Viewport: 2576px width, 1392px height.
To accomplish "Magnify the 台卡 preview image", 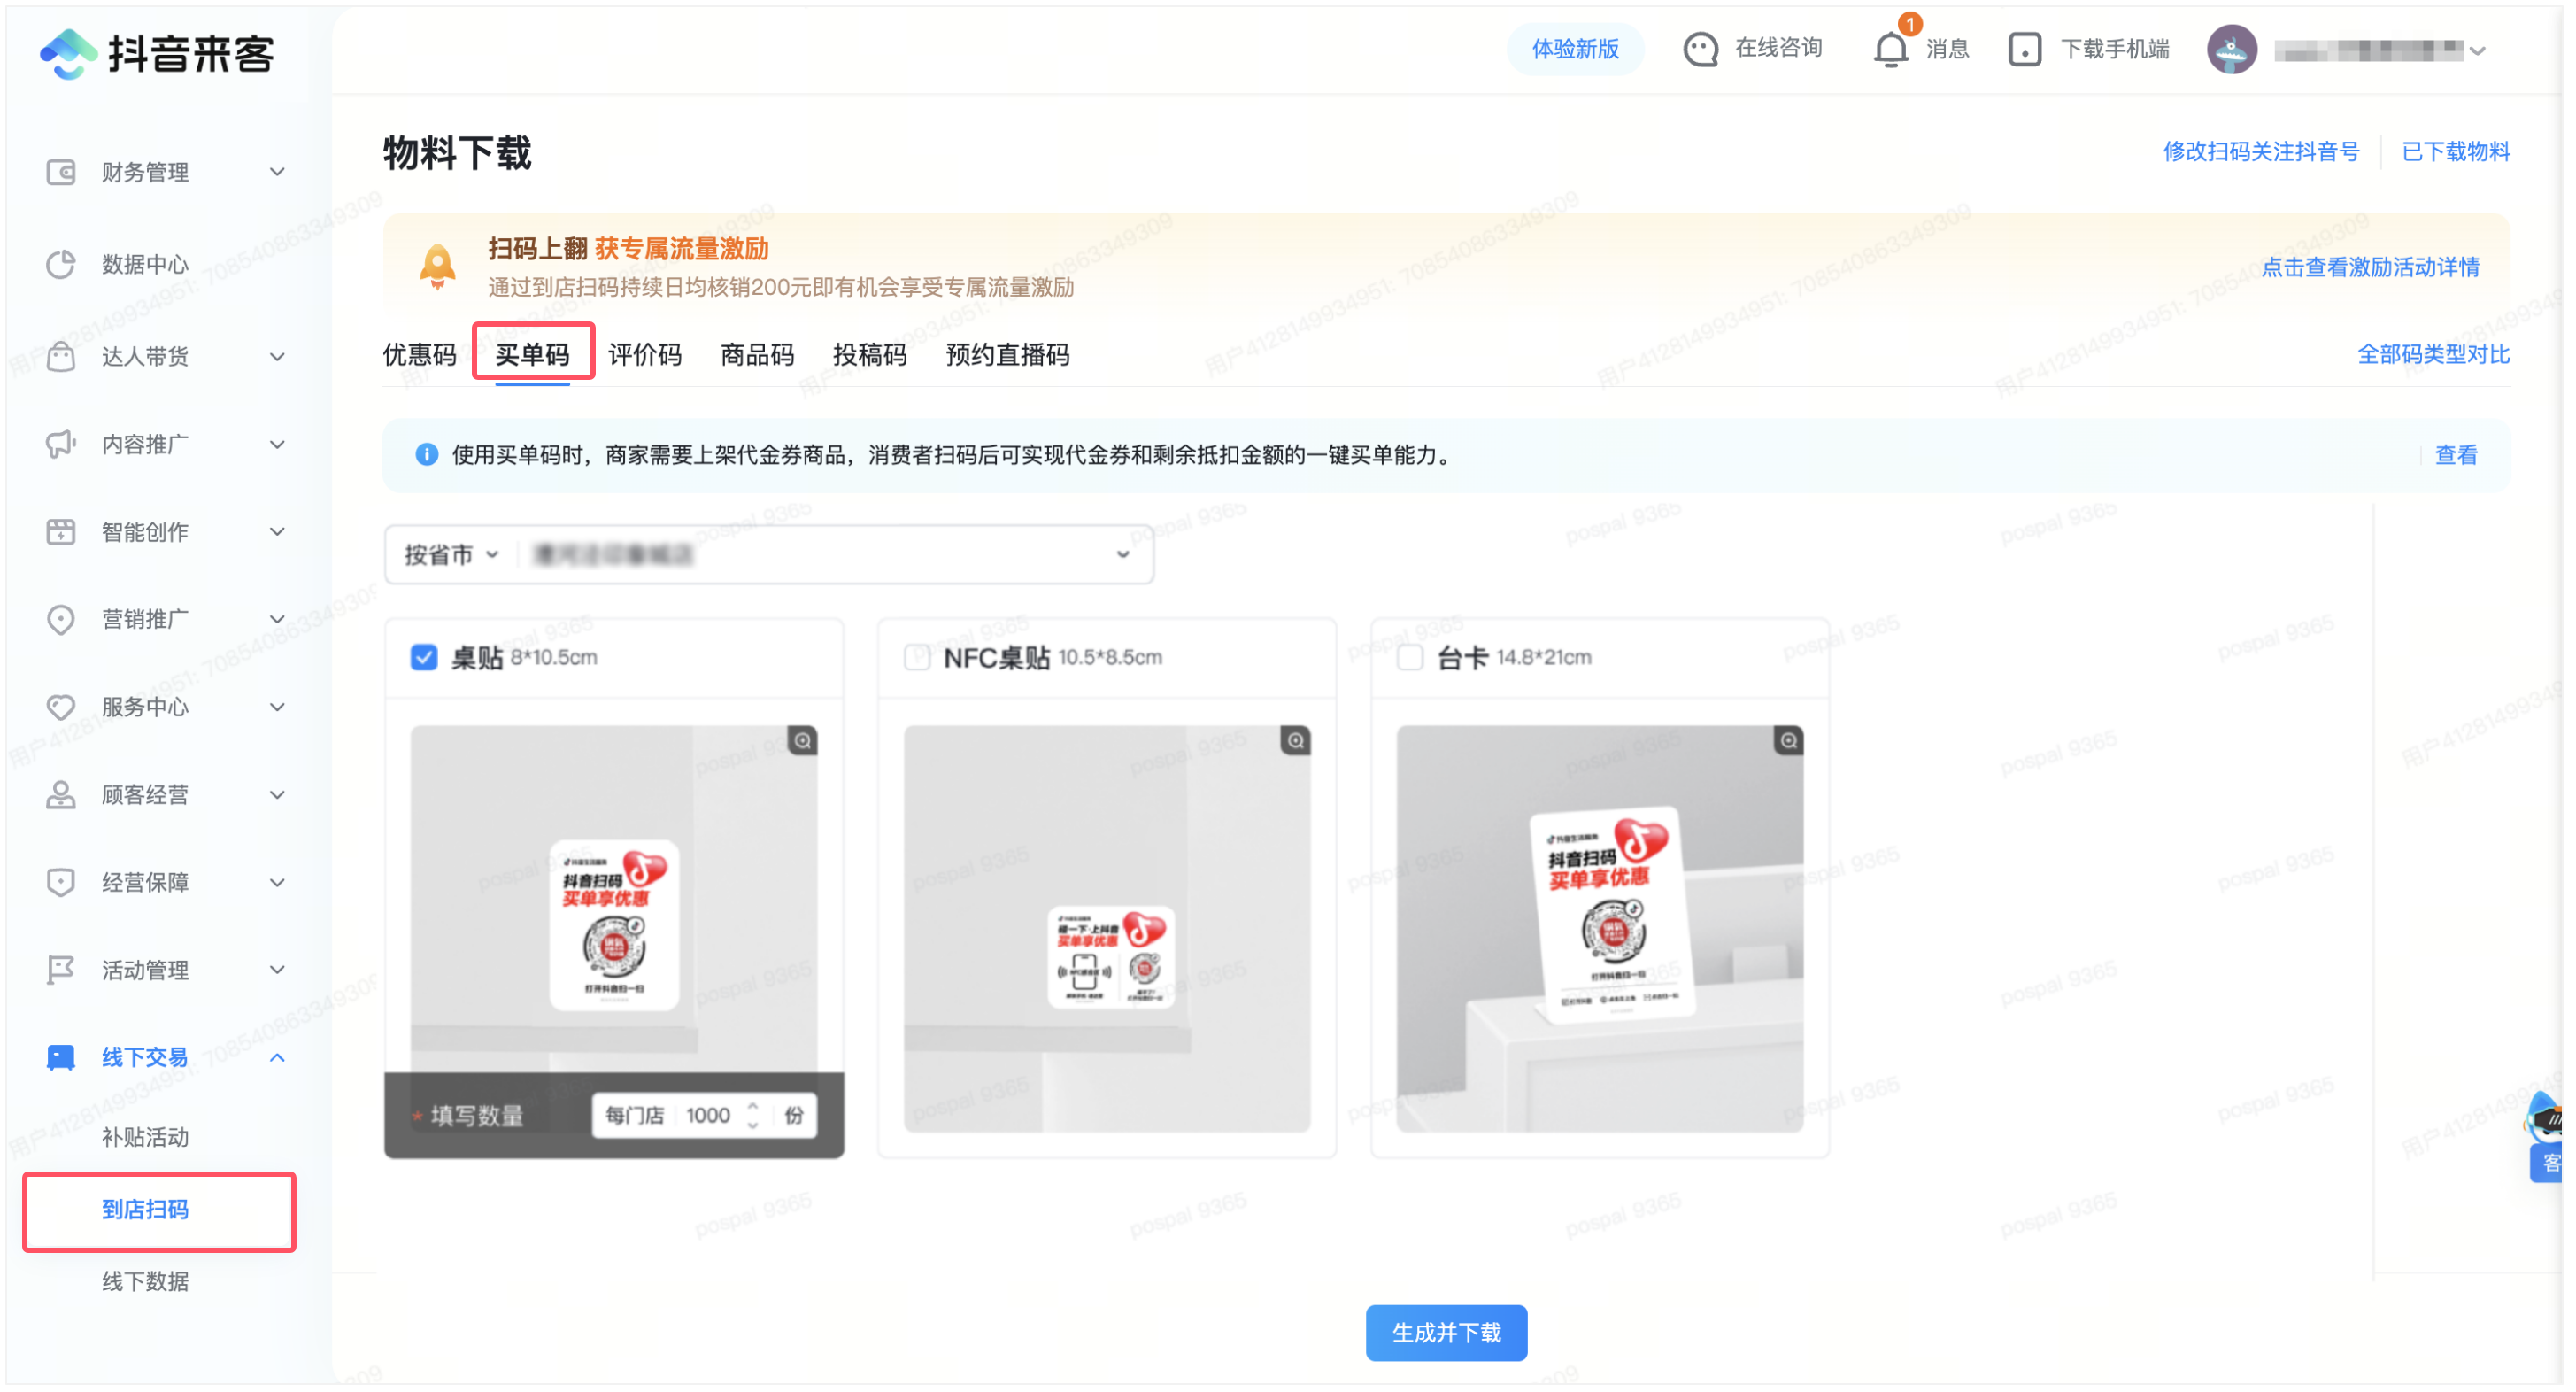I will pos(1788,741).
